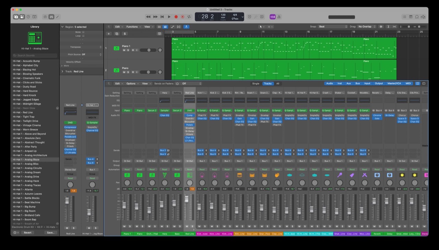
Task: Click the Save button in the Library
Action: 50,233
